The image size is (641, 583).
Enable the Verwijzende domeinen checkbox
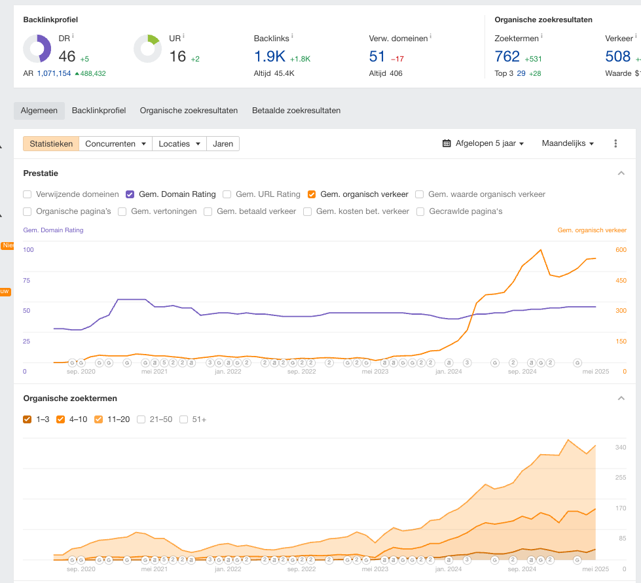(27, 194)
